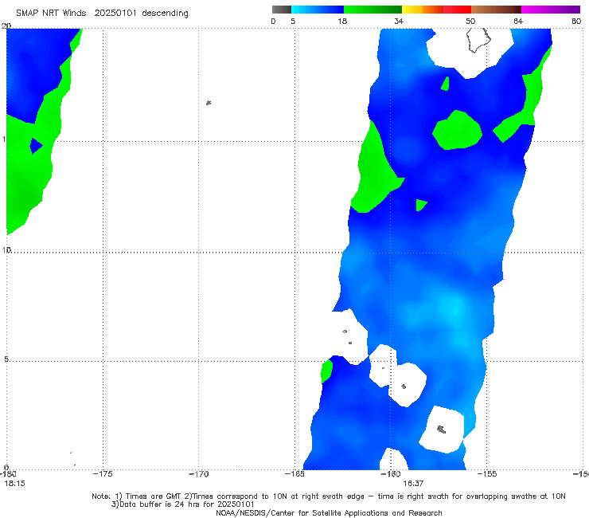The width and height of the screenshot is (589, 518).
Task: Click the color bar label "34"
Action: 399,21
